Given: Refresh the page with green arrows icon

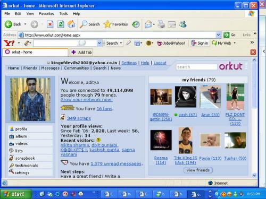Looking at the screenshot, I should pyautogui.click(x=61, y=24).
